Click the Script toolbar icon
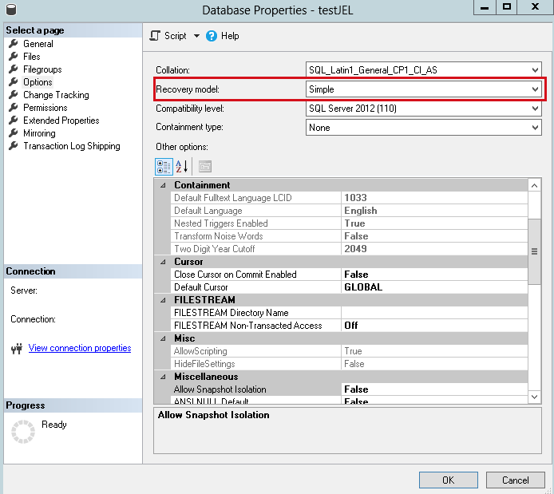 coord(156,36)
